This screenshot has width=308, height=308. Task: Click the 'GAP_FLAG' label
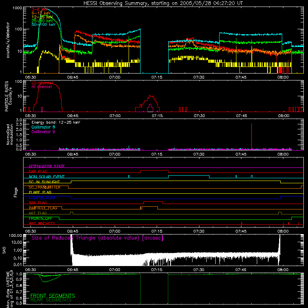38,171
